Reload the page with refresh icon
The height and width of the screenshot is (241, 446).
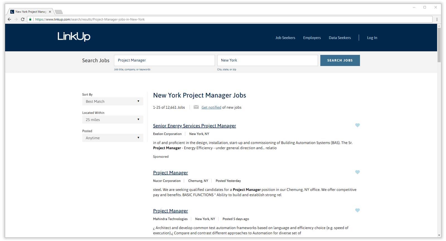[x=23, y=19]
